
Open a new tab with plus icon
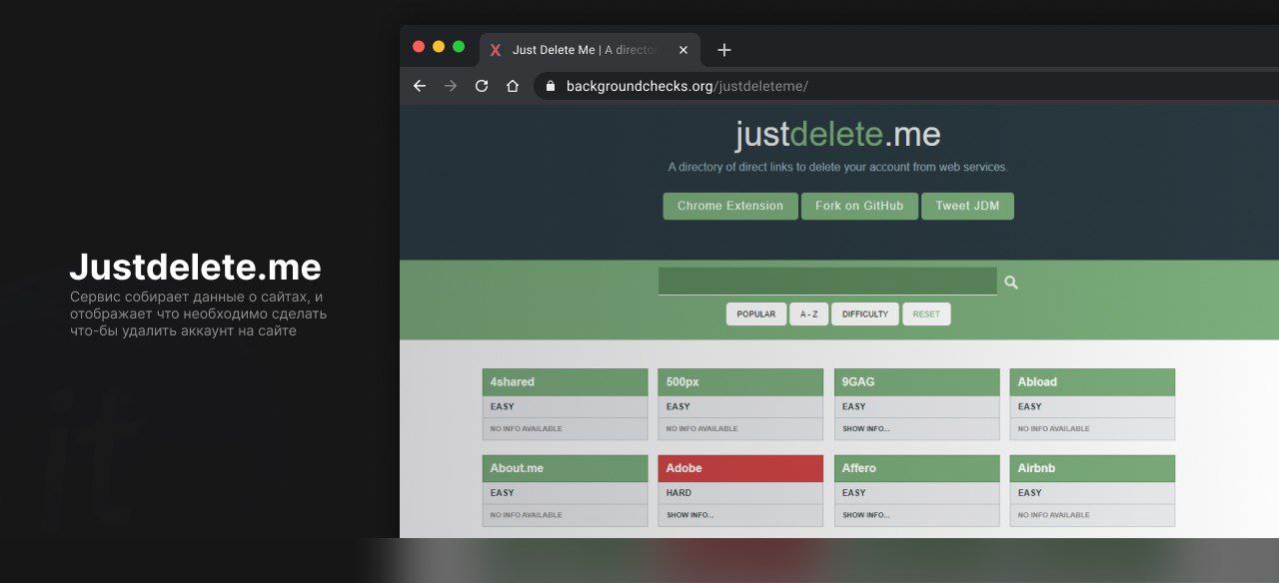click(x=724, y=50)
